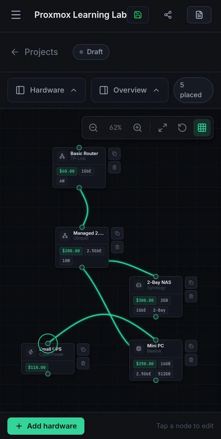Click the Basic Router network icon
Screen dimensions: 221x439
click(x=62, y=156)
